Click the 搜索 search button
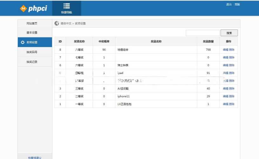Image resolution: width=259 pixels, height=159 pixels. pyautogui.click(x=229, y=33)
